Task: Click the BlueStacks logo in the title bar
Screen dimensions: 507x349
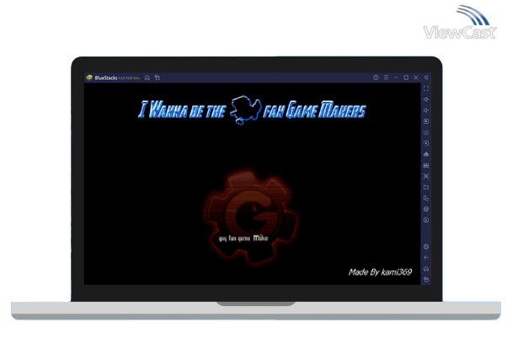Action: pos(89,78)
